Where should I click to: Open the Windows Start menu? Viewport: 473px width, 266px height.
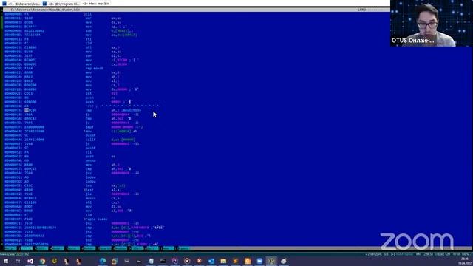(6, 261)
